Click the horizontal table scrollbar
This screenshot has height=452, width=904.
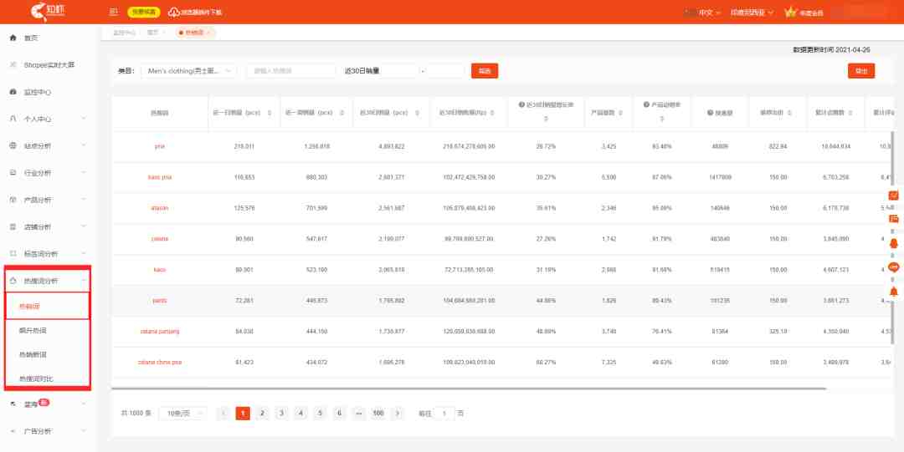click(x=469, y=389)
